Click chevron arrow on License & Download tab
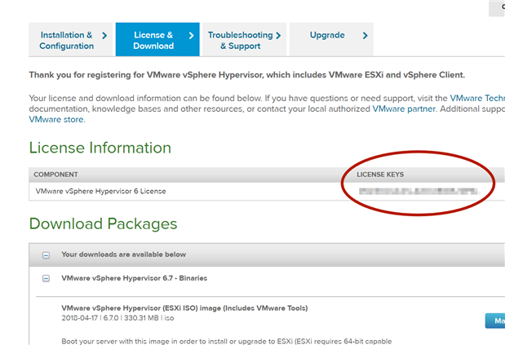Image resolution: width=505 pixels, height=345 pixels. coord(191,35)
